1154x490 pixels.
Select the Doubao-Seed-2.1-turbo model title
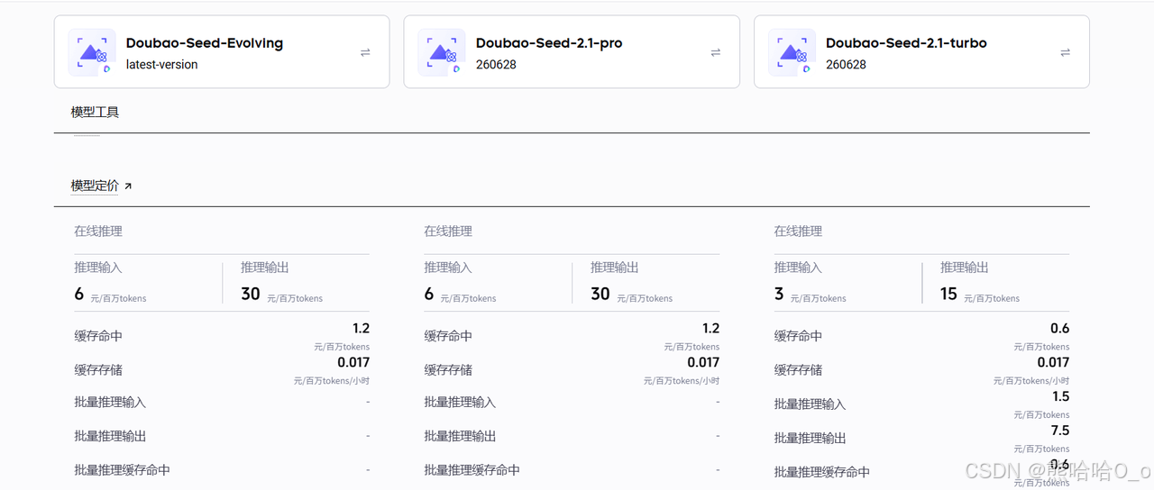coord(906,43)
